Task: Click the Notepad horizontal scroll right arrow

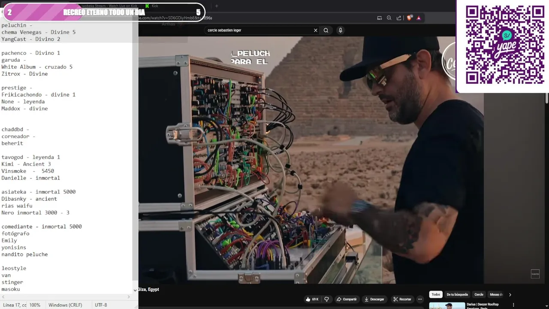Action: click(x=129, y=297)
